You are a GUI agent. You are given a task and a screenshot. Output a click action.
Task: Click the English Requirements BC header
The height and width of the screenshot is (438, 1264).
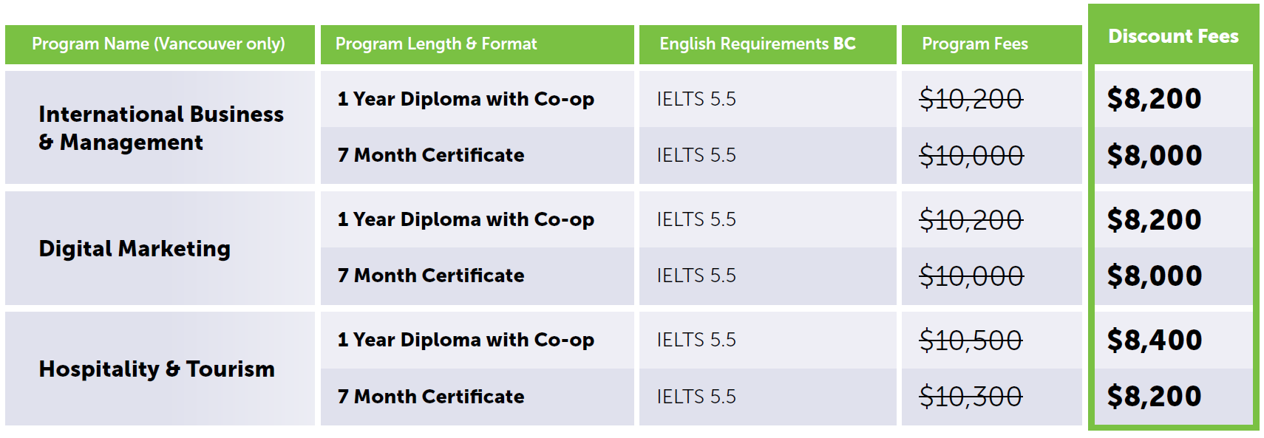pyautogui.click(x=757, y=44)
